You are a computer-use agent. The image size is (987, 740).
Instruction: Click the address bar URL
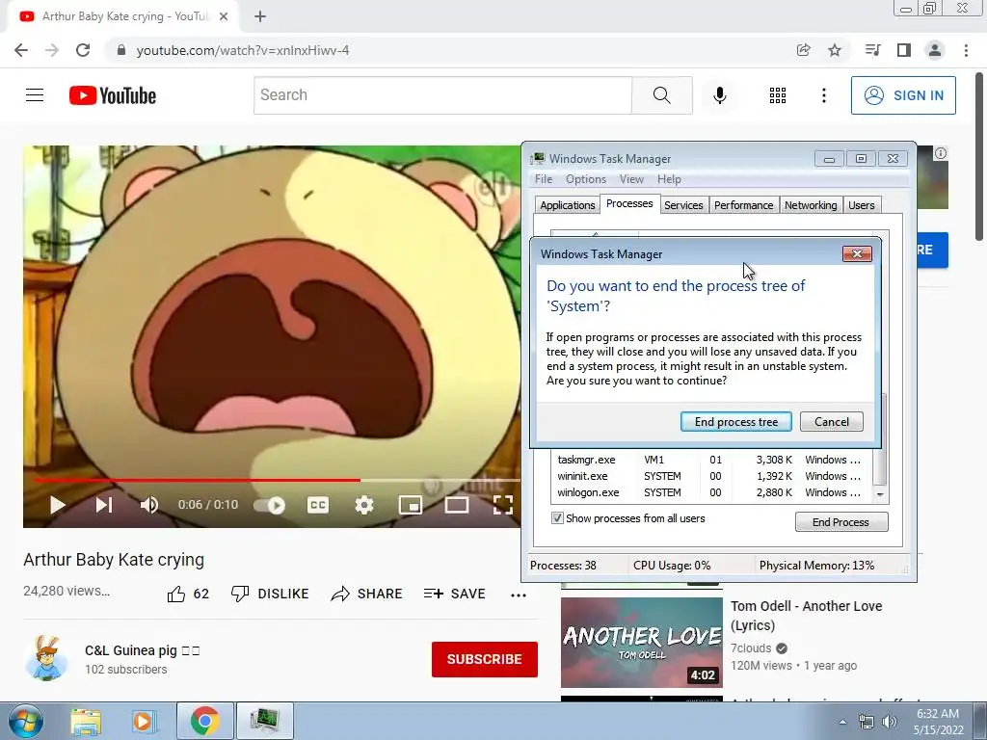[x=243, y=50]
